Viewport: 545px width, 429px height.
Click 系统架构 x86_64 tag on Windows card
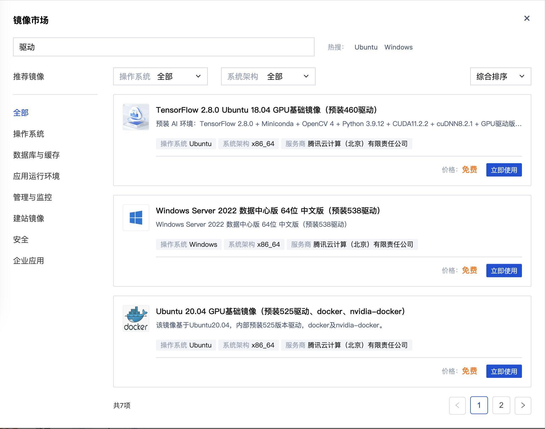(x=254, y=245)
